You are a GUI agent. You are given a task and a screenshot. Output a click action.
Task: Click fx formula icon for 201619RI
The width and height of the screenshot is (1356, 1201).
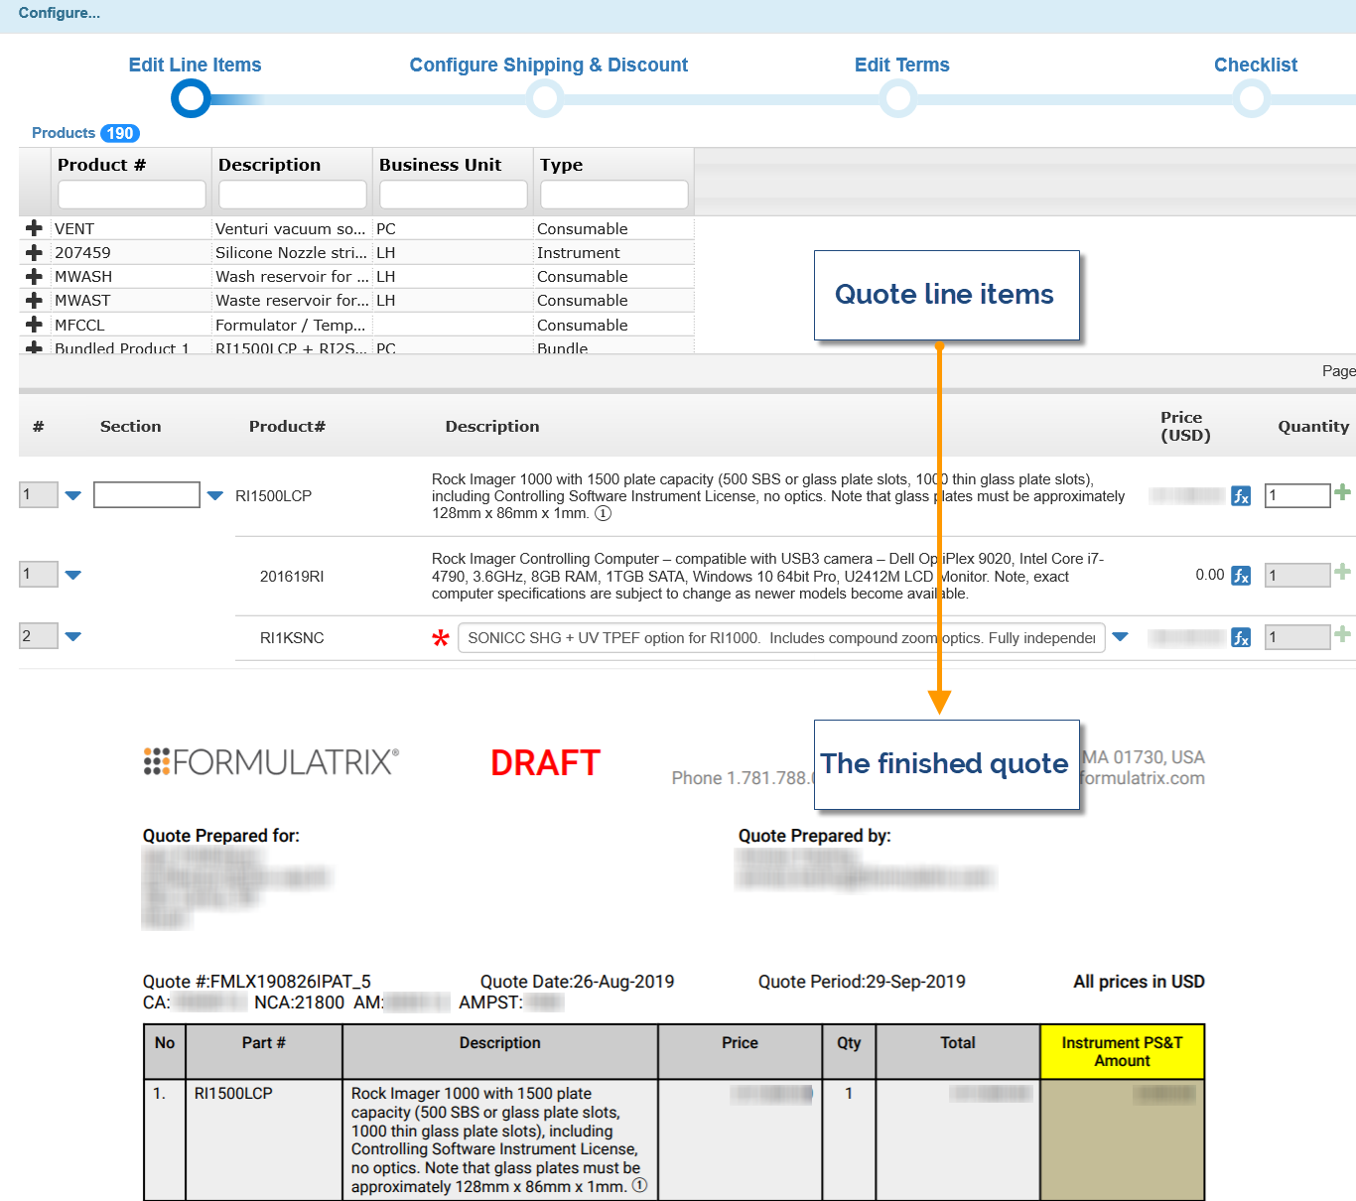(1241, 576)
